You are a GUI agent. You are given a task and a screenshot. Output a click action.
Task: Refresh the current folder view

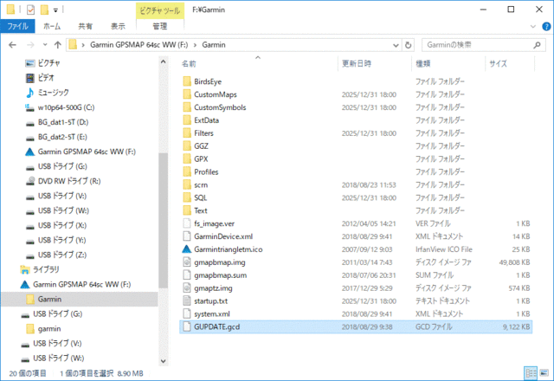pos(408,45)
